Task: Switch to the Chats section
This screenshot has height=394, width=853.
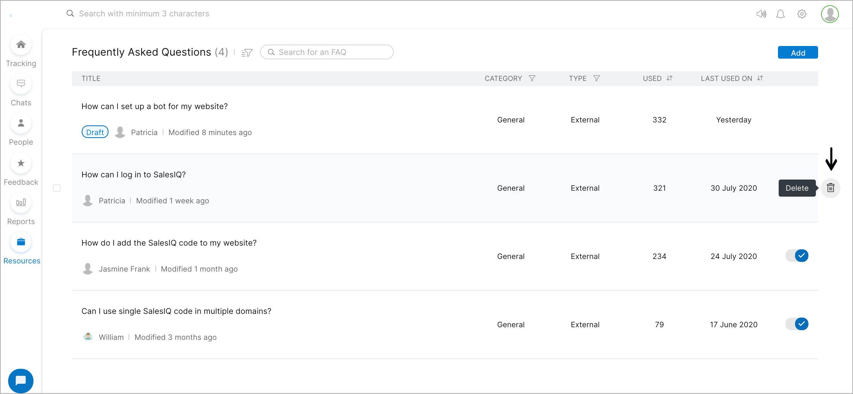Action: pyautogui.click(x=21, y=84)
